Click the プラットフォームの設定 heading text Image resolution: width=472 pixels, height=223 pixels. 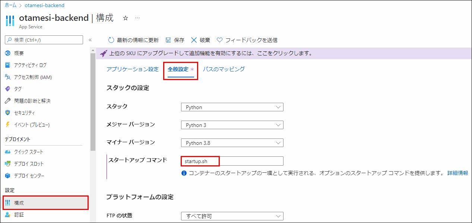click(x=140, y=197)
